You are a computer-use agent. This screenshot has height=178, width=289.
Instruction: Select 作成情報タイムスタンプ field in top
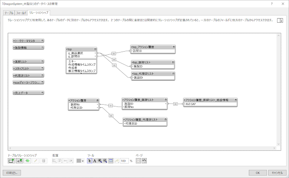81,64
